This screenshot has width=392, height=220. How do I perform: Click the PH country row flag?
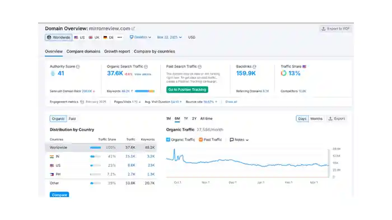tap(52, 174)
